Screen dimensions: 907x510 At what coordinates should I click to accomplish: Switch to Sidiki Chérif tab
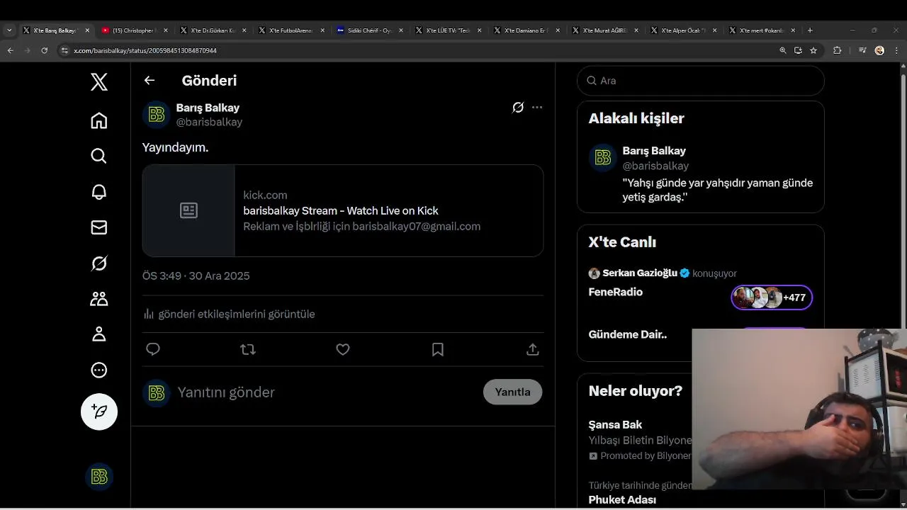tap(368, 30)
